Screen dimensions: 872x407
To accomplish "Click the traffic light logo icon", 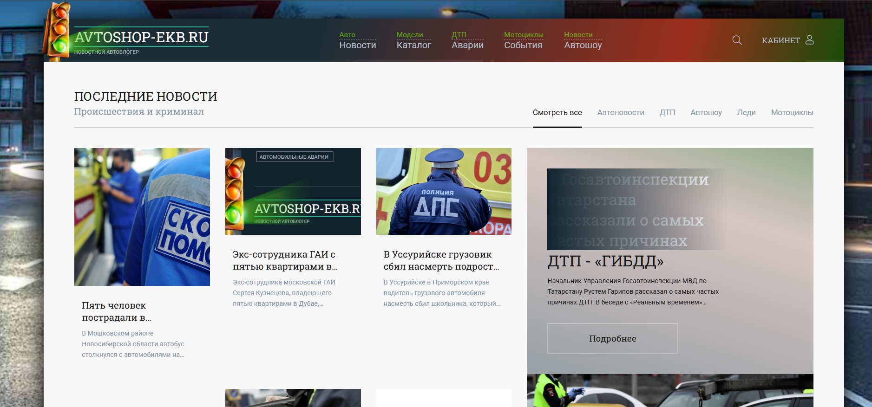I will 57,32.
